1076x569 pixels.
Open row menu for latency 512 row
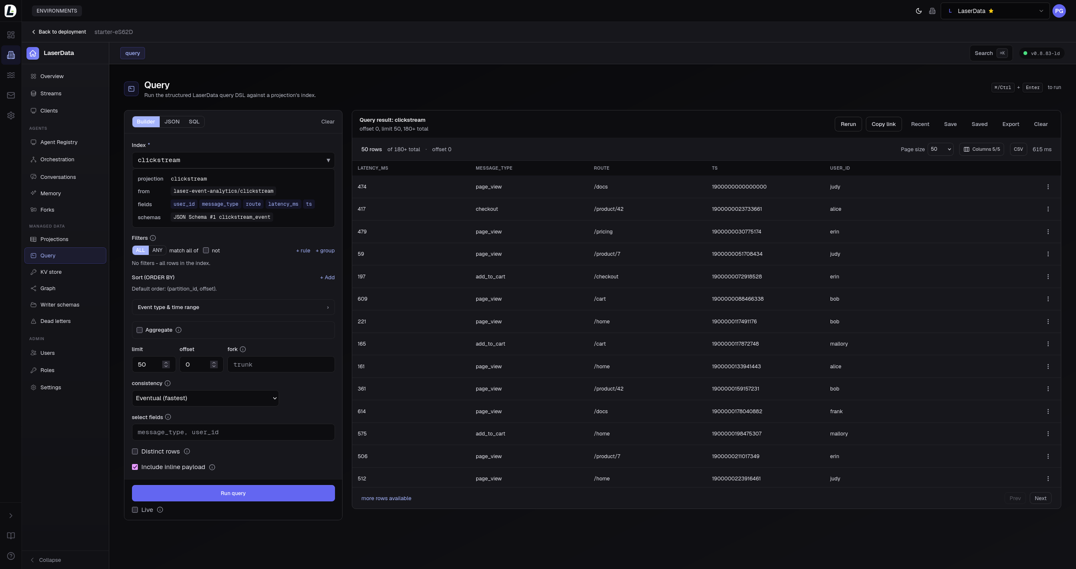point(1048,479)
